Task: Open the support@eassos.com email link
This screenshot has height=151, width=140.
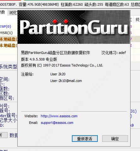Action: coord(57,123)
